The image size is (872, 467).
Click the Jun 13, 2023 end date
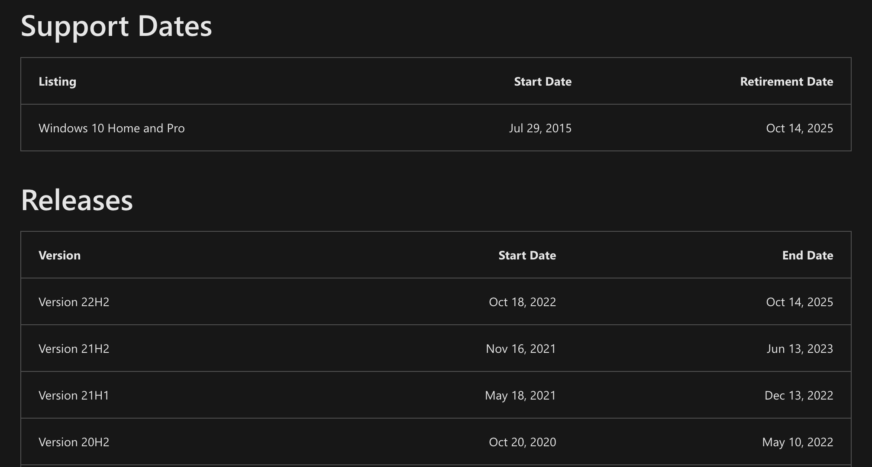(799, 349)
